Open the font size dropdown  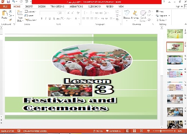pos(62,13)
